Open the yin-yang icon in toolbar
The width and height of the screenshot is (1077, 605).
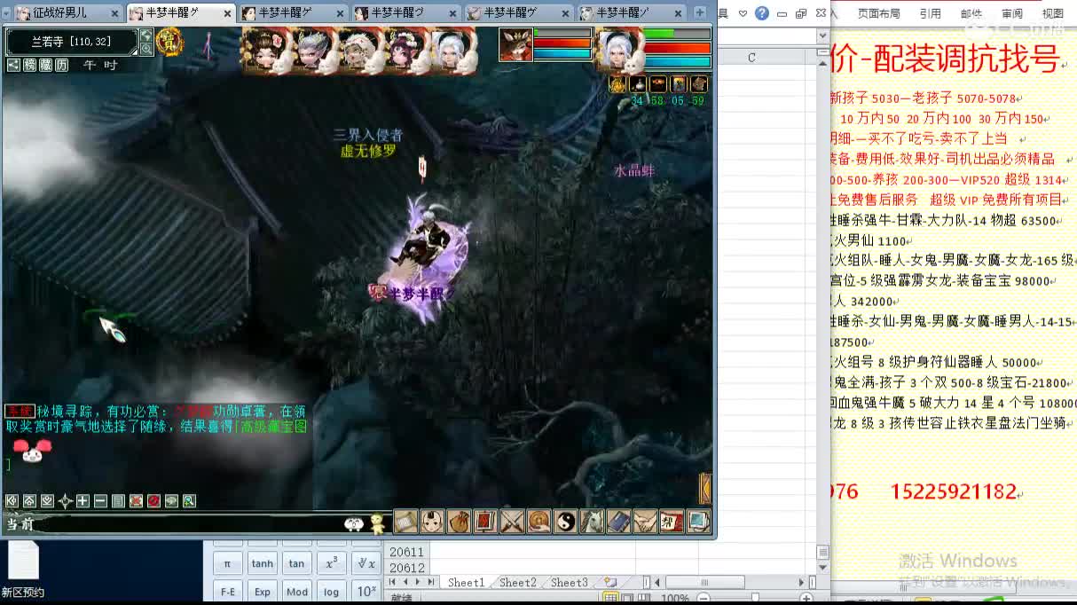click(x=565, y=522)
